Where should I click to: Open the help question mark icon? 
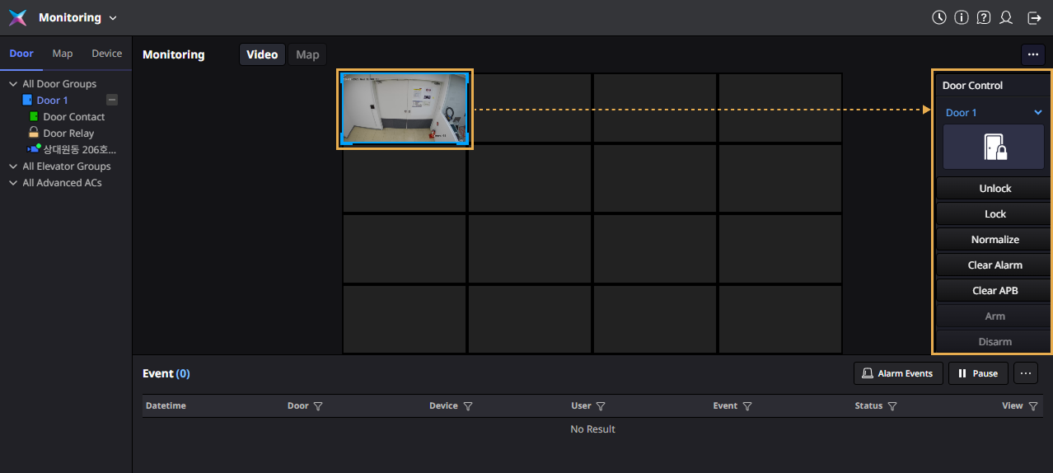point(984,17)
